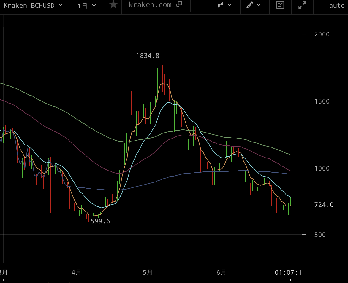Click the 1500 price axis label
Image resolution: width=348 pixels, height=283 pixels.
[x=322, y=101]
